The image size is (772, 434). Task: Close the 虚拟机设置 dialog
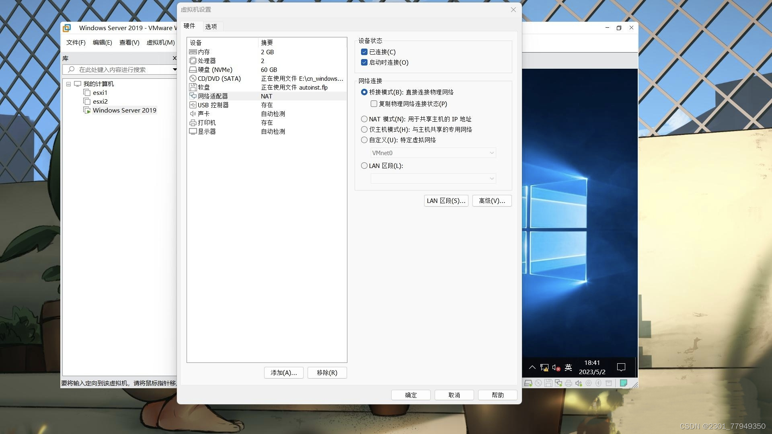513,10
